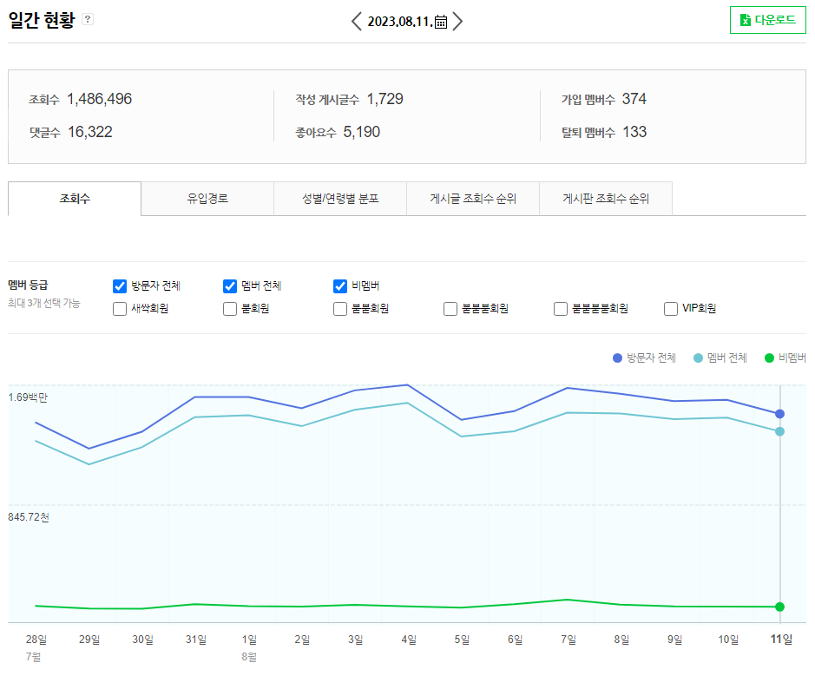Enable the 분분분회원 checkbox
The image size is (815, 676).
[450, 309]
